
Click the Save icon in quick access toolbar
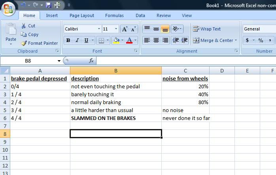49,5
